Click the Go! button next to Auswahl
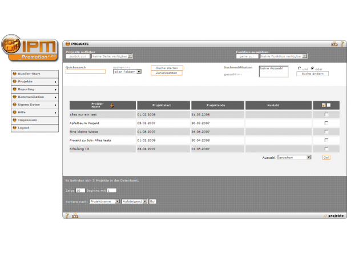 [x=326, y=158]
